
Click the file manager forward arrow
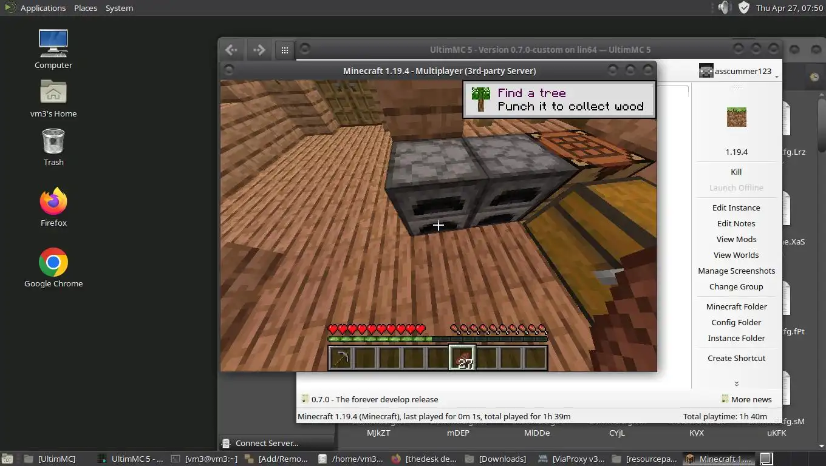pyautogui.click(x=259, y=50)
